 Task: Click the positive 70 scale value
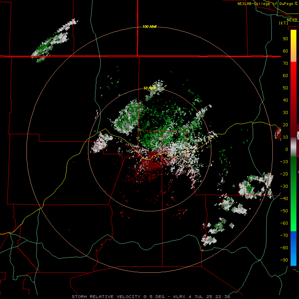coord(285,63)
